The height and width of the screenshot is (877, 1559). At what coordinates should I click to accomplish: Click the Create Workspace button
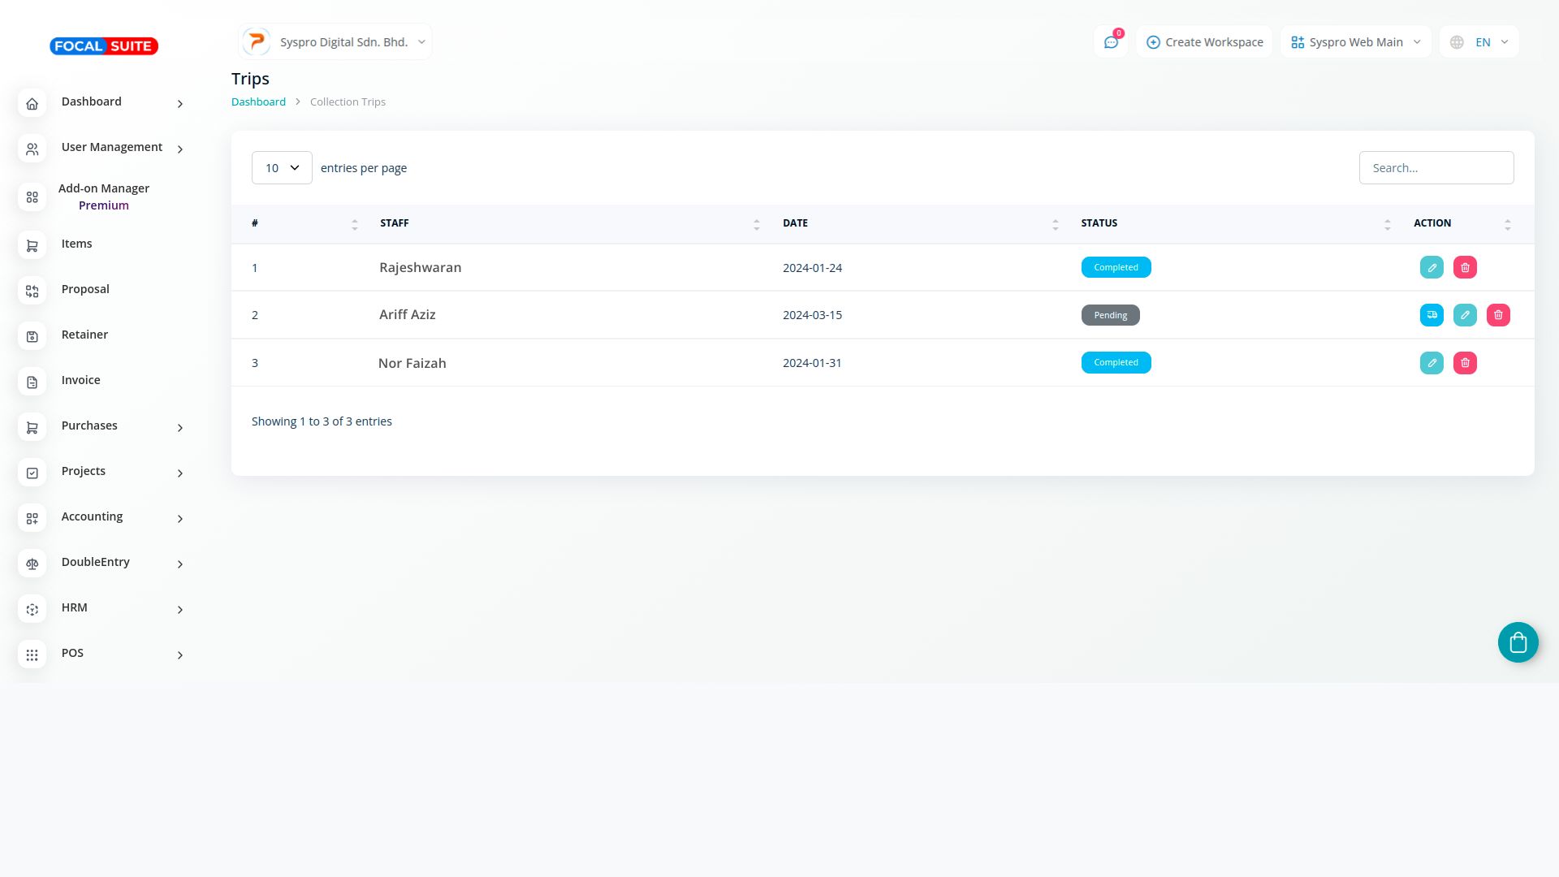click(1204, 42)
